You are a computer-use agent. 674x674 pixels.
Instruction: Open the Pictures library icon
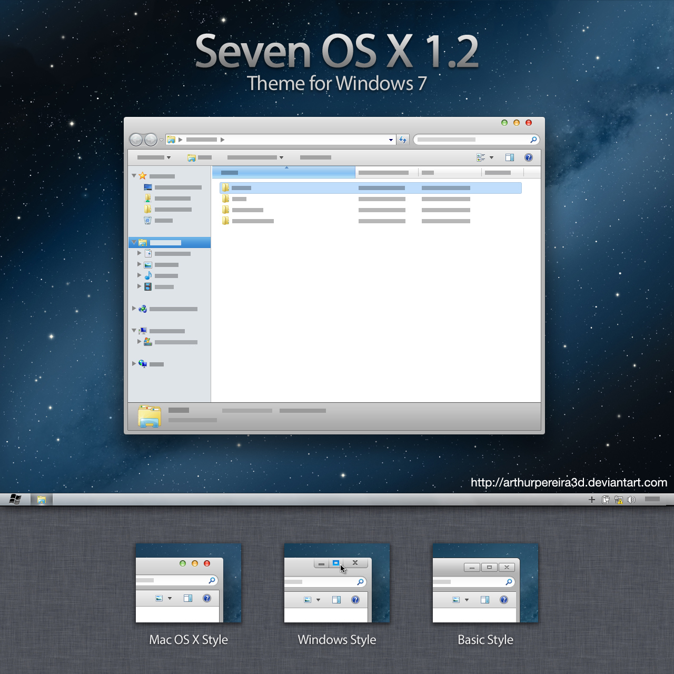[148, 265]
